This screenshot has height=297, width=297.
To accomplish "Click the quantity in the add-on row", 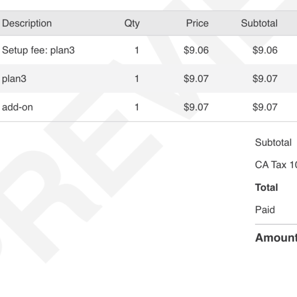I will [137, 107].
